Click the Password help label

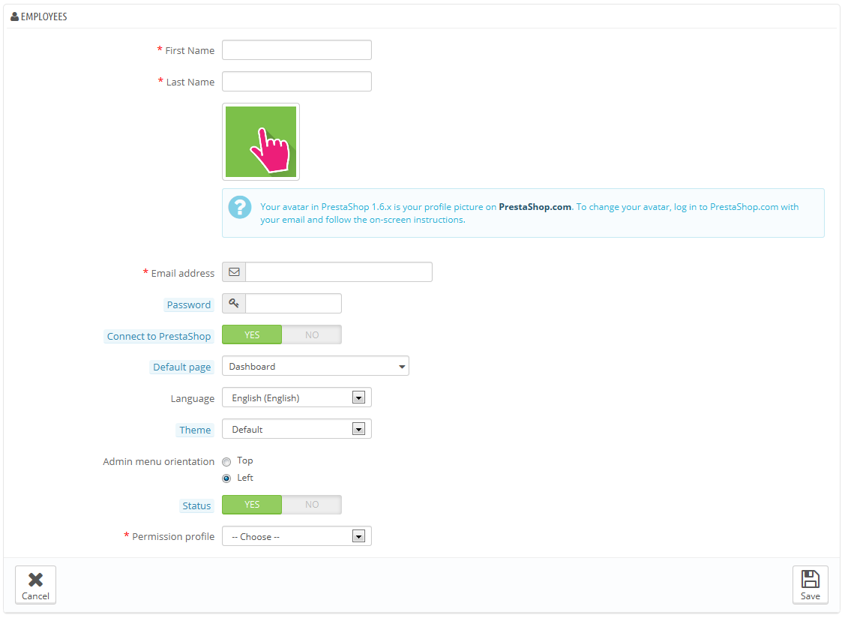[x=189, y=304]
